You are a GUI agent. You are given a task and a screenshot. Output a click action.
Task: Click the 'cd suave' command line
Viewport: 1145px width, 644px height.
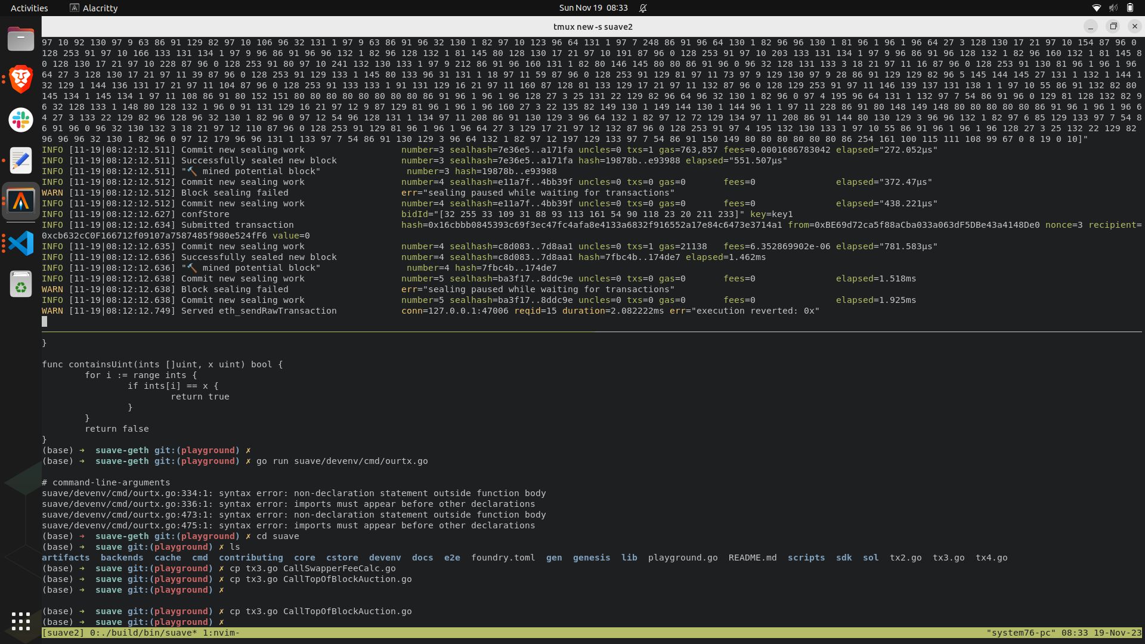coord(278,536)
